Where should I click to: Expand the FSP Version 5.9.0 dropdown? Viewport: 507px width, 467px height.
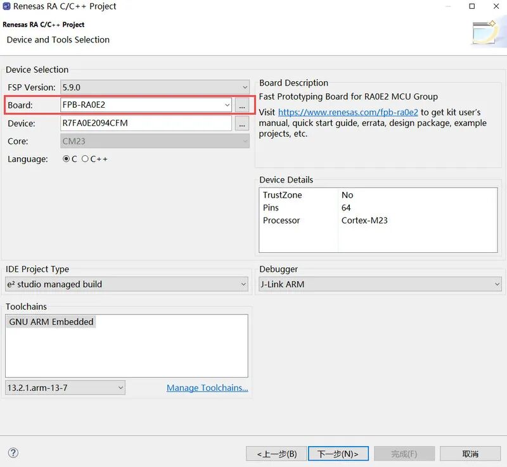[x=155, y=87]
